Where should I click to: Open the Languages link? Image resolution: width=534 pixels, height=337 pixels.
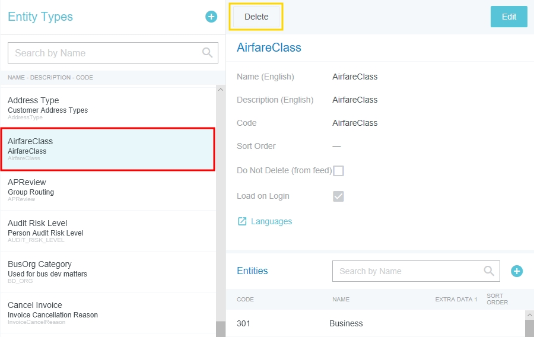271,221
